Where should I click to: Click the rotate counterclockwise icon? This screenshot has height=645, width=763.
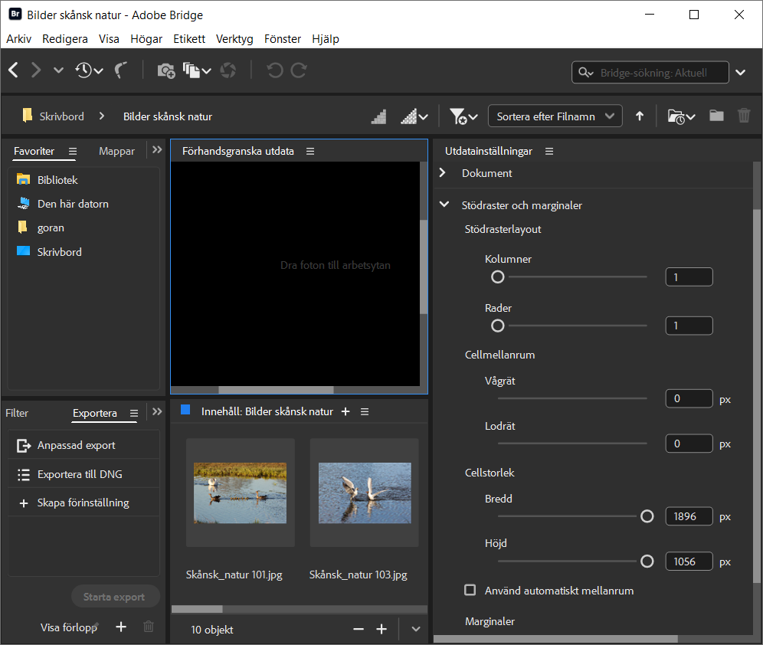274,70
